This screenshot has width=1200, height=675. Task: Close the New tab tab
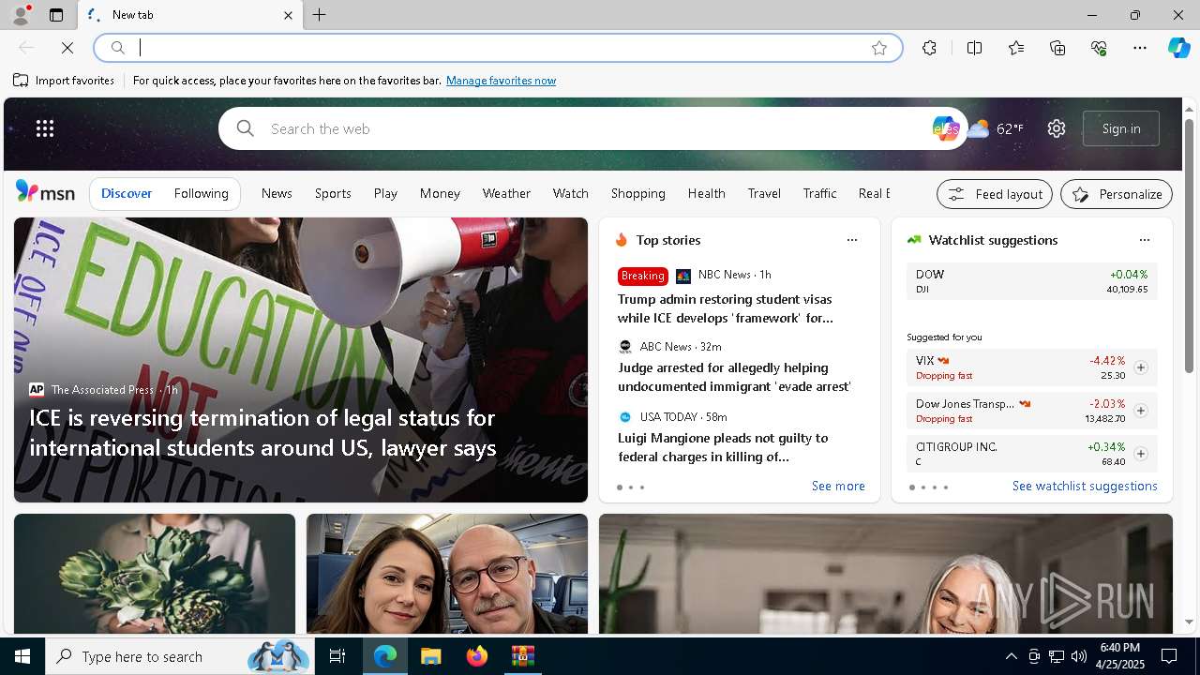tap(288, 15)
